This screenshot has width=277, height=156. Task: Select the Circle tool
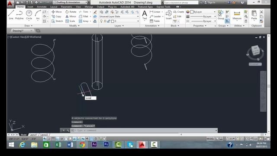pyautogui.click(x=29, y=15)
